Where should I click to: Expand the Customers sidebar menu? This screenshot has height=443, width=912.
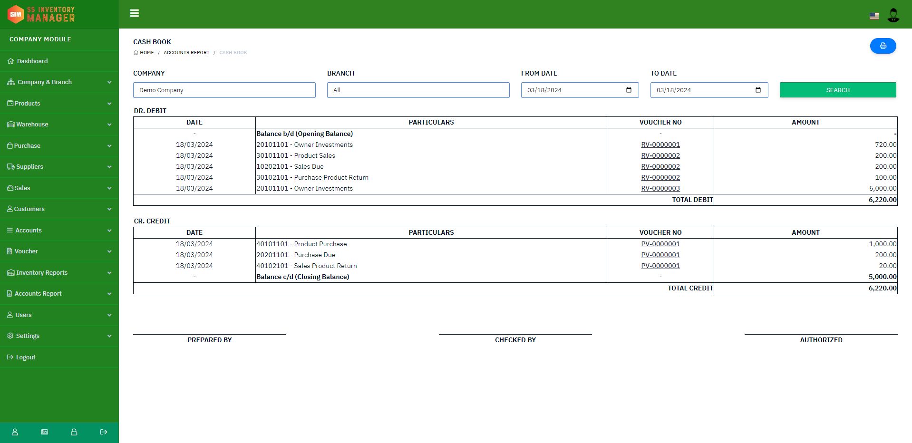(x=59, y=209)
